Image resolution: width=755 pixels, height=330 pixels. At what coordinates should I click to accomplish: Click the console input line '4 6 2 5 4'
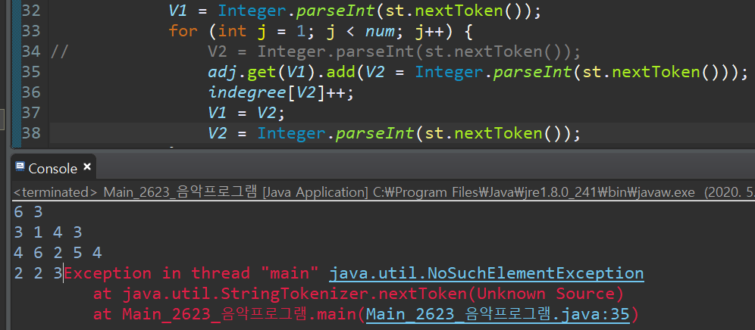click(x=58, y=253)
